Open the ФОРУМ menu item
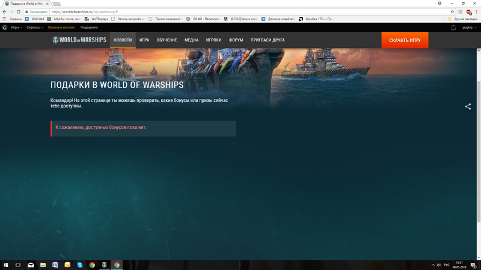481x270 pixels. (x=236, y=40)
